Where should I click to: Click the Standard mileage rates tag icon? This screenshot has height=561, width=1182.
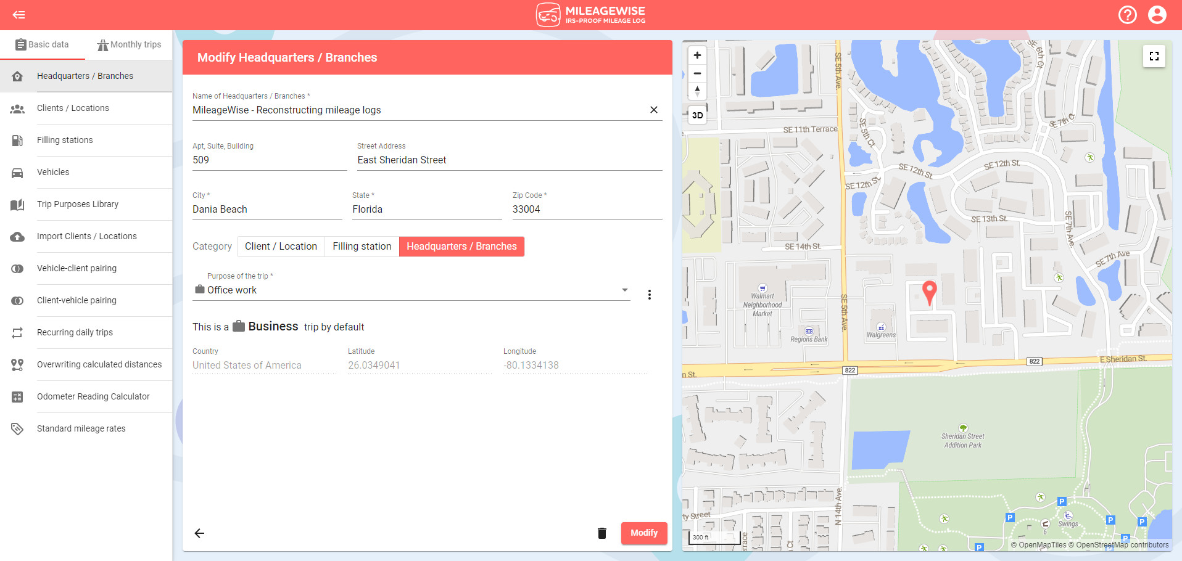tap(17, 429)
